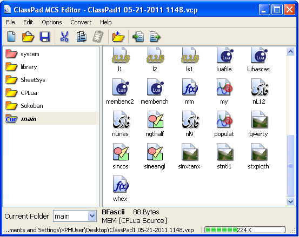The image size is (299, 237).
Task: Copy using the copy toolbar icon
Action: 82,37
